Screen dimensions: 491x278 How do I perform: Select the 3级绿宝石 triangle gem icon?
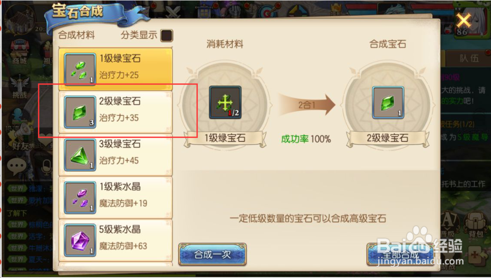(x=80, y=155)
